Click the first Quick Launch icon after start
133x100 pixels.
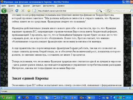pos(19,97)
